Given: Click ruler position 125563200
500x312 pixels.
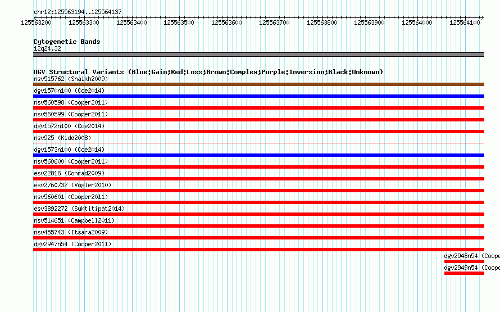Looking at the screenshot, I should click(x=36, y=22).
